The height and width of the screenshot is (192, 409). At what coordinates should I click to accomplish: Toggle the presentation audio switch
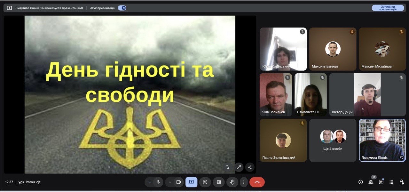pyautogui.click(x=122, y=8)
